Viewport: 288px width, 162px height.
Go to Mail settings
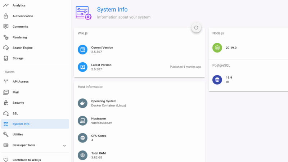pyautogui.click(x=35, y=92)
